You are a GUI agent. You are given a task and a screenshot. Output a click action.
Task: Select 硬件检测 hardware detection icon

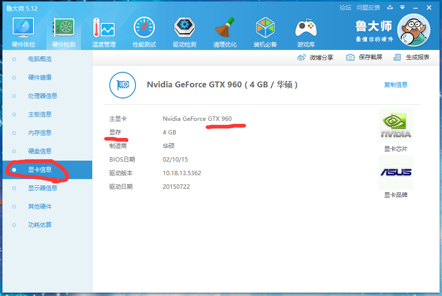[x=64, y=28]
